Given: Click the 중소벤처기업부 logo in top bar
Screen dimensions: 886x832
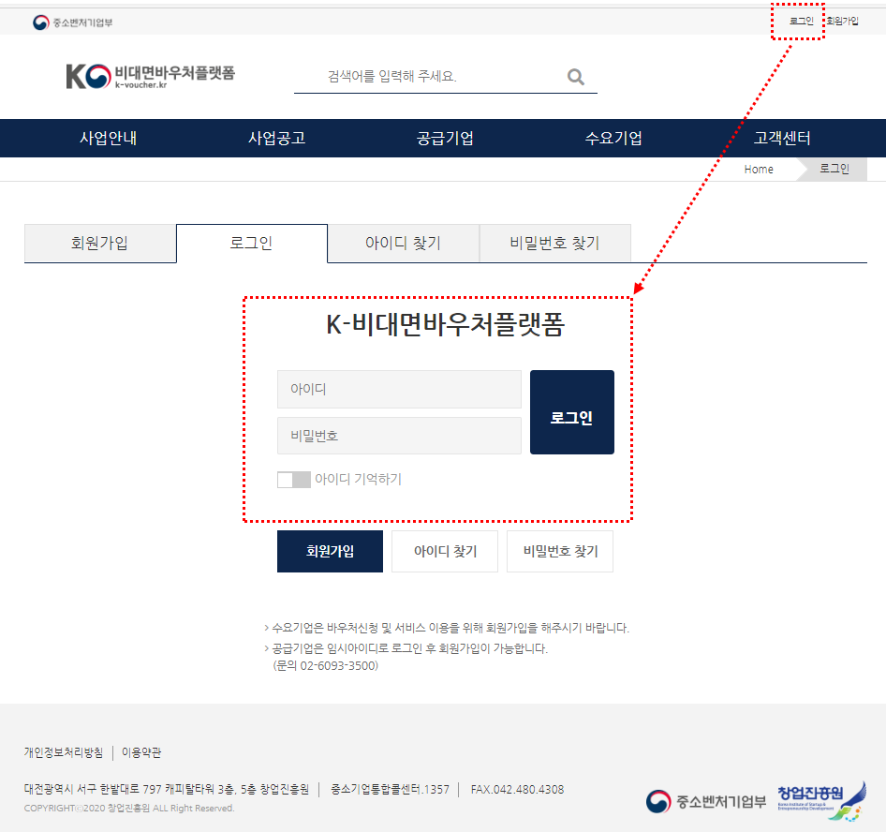Looking at the screenshot, I should (x=72, y=22).
